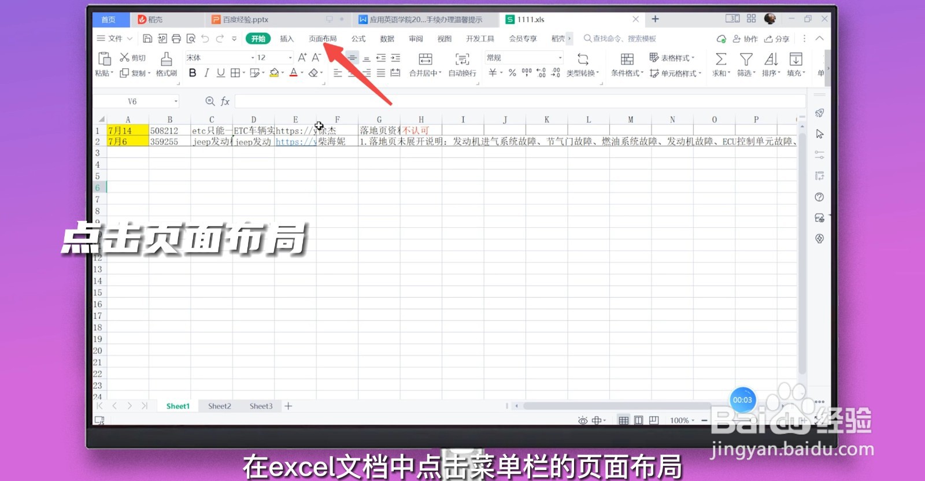The image size is (925, 481).
Task: Click the Collaborate (协作) button
Action: (x=745, y=39)
